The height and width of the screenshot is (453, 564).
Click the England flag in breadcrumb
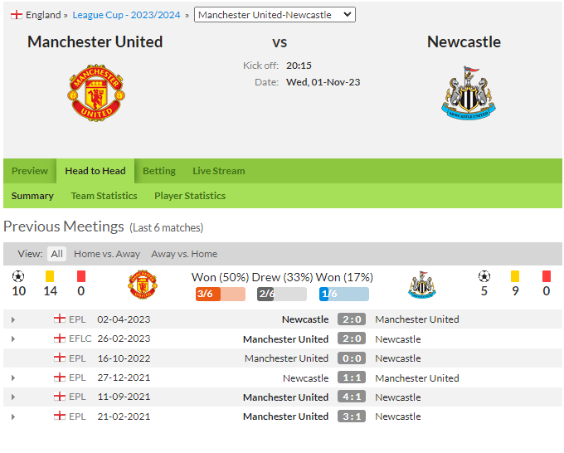(17, 15)
